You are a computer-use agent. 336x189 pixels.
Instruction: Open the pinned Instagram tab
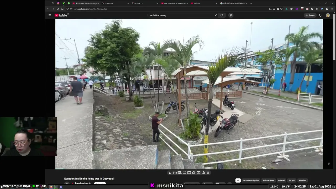coord(58,3)
